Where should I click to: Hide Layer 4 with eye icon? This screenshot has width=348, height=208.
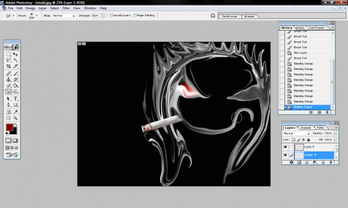click(x=285, y=147)
